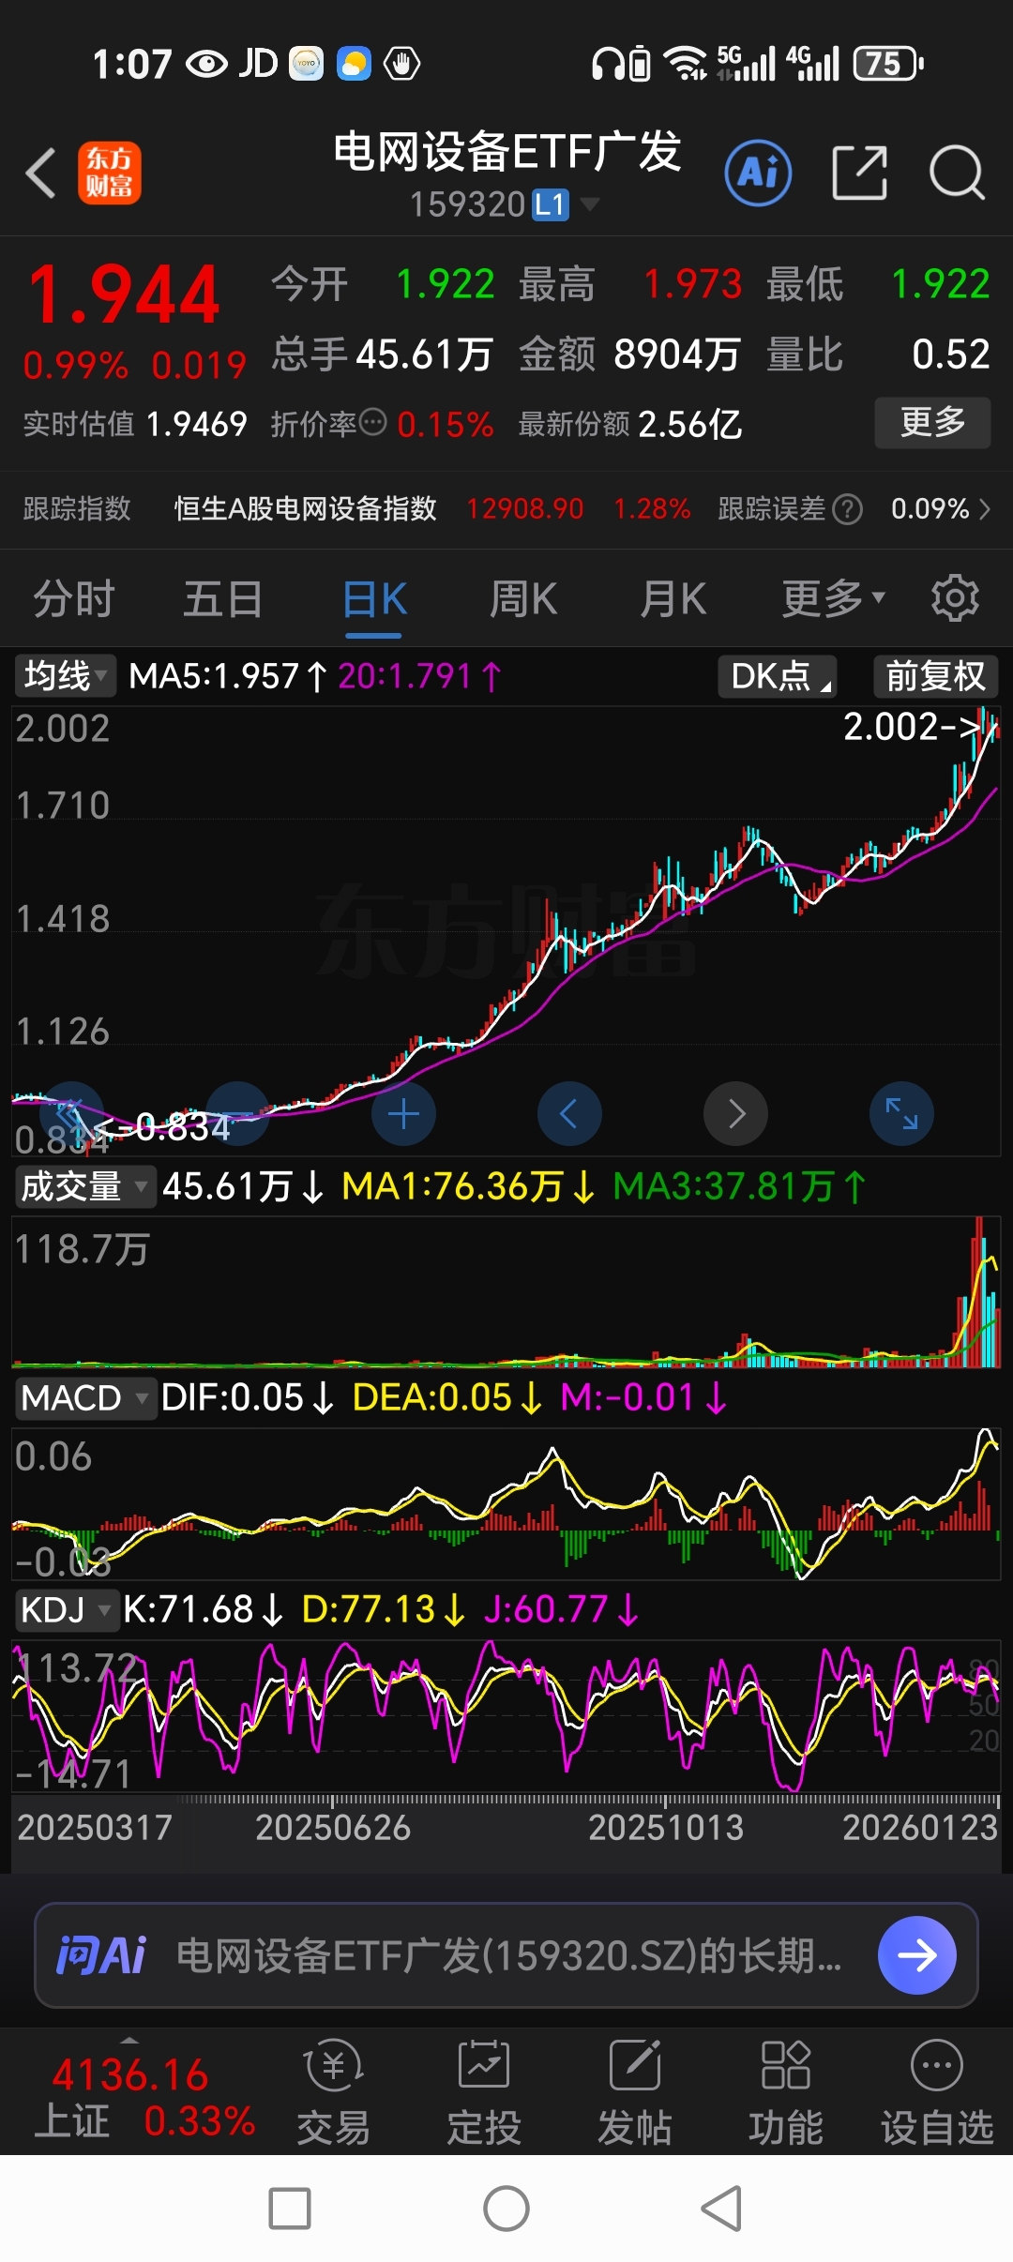Tap the 折价率 info icon
This screenshot has width=1013, height=2262.
pos(373,423)
